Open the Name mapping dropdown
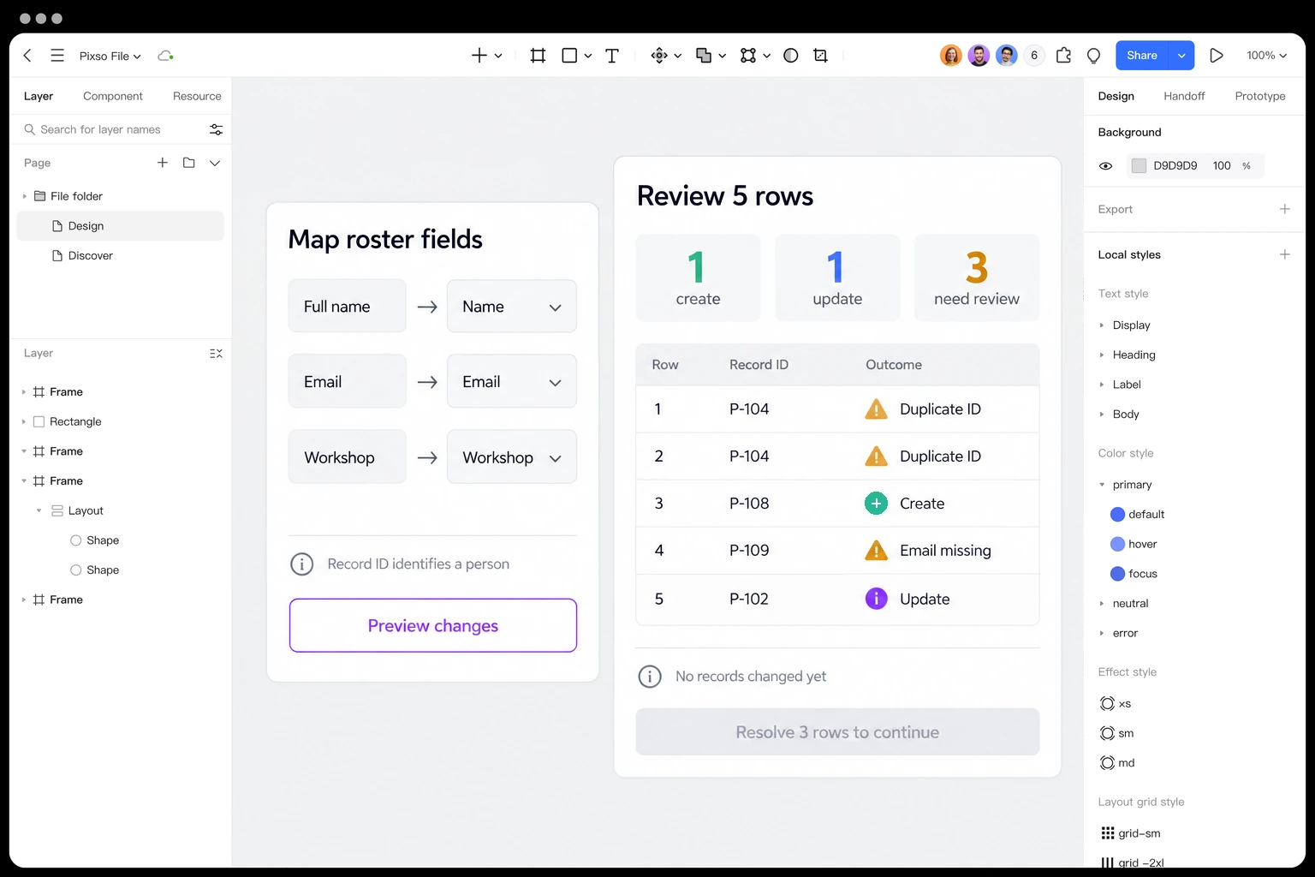 512,307
